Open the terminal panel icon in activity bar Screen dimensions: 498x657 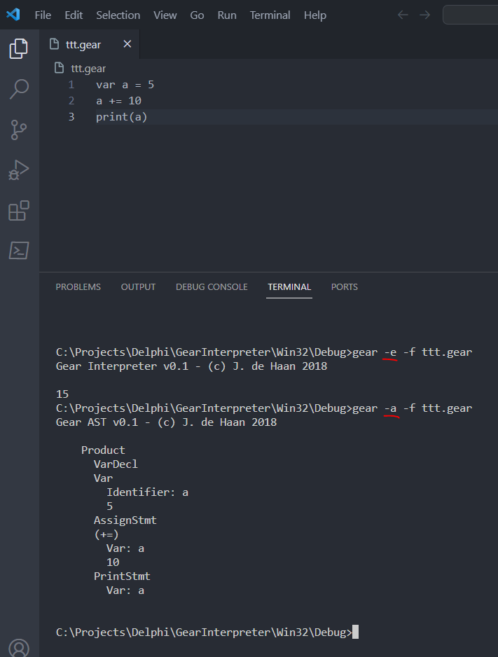click(x=19, y=250)
